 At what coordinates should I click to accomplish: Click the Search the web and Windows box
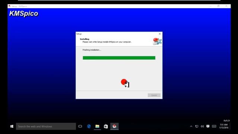click(x=46, y=127)
